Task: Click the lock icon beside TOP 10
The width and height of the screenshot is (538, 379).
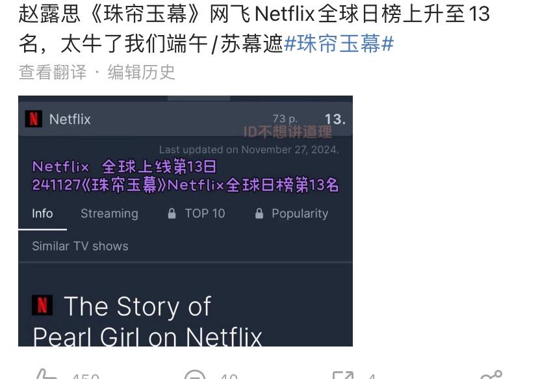Action: [172, 213]
